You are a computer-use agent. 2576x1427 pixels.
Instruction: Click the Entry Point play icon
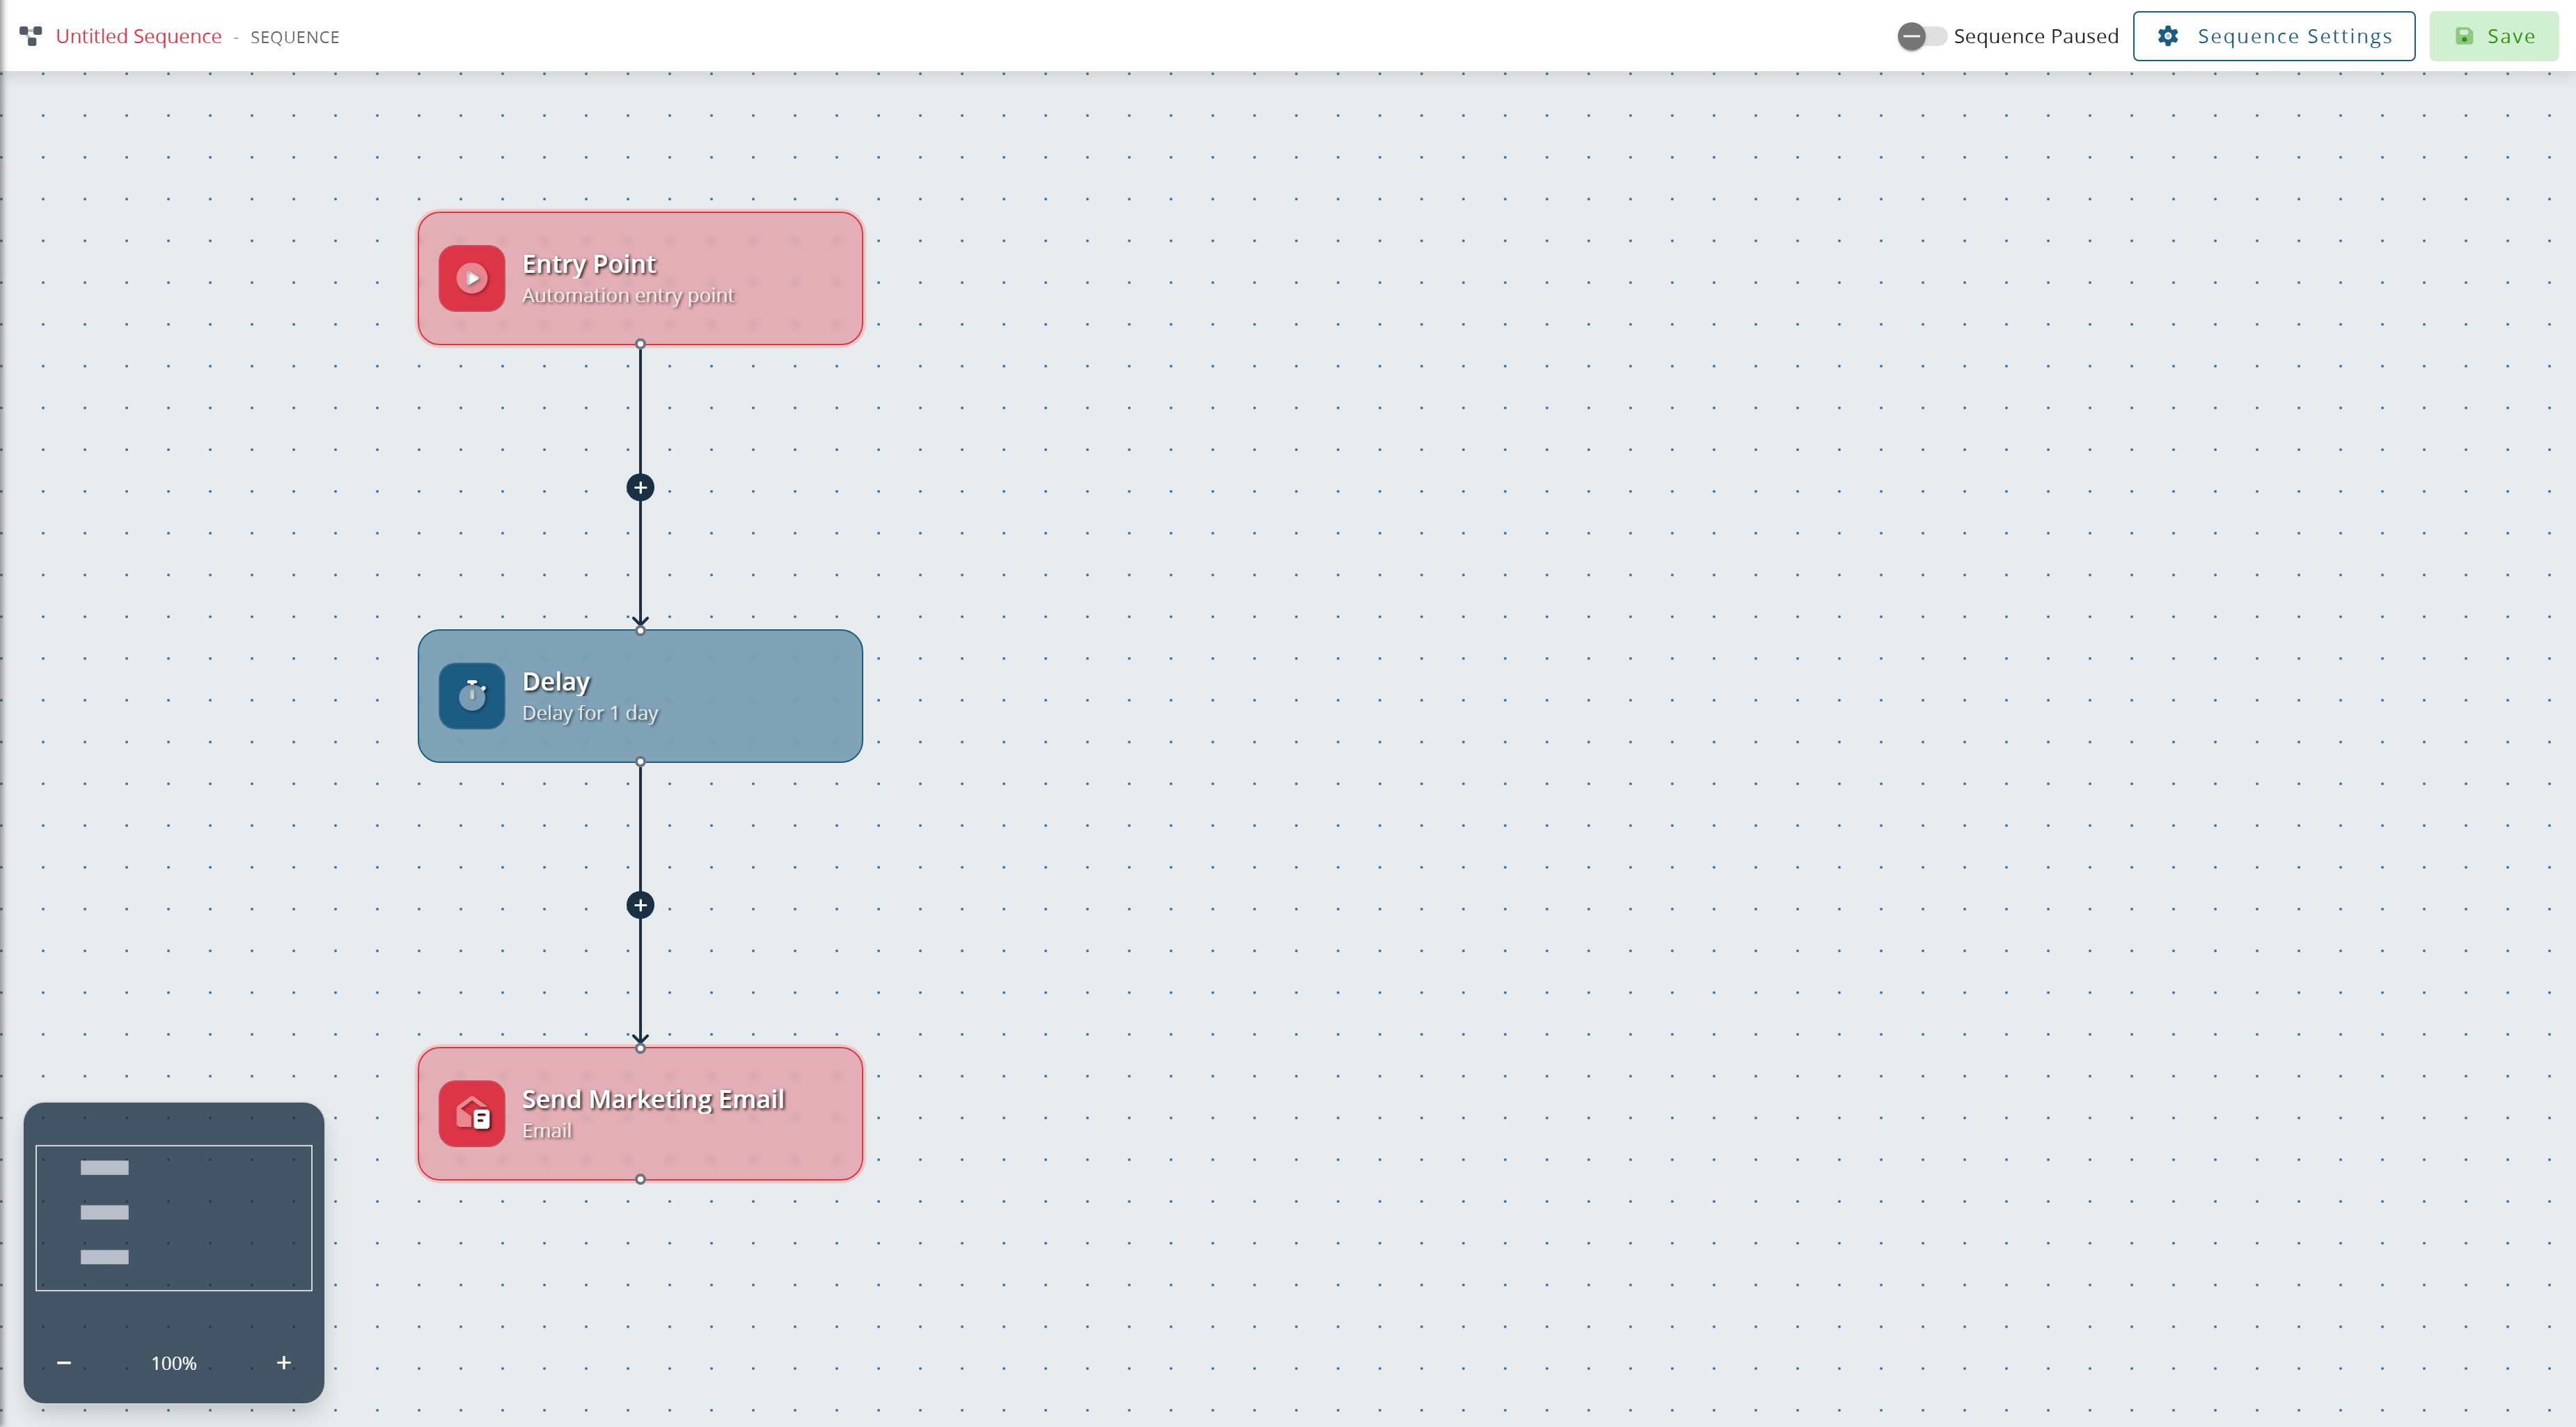472,278
